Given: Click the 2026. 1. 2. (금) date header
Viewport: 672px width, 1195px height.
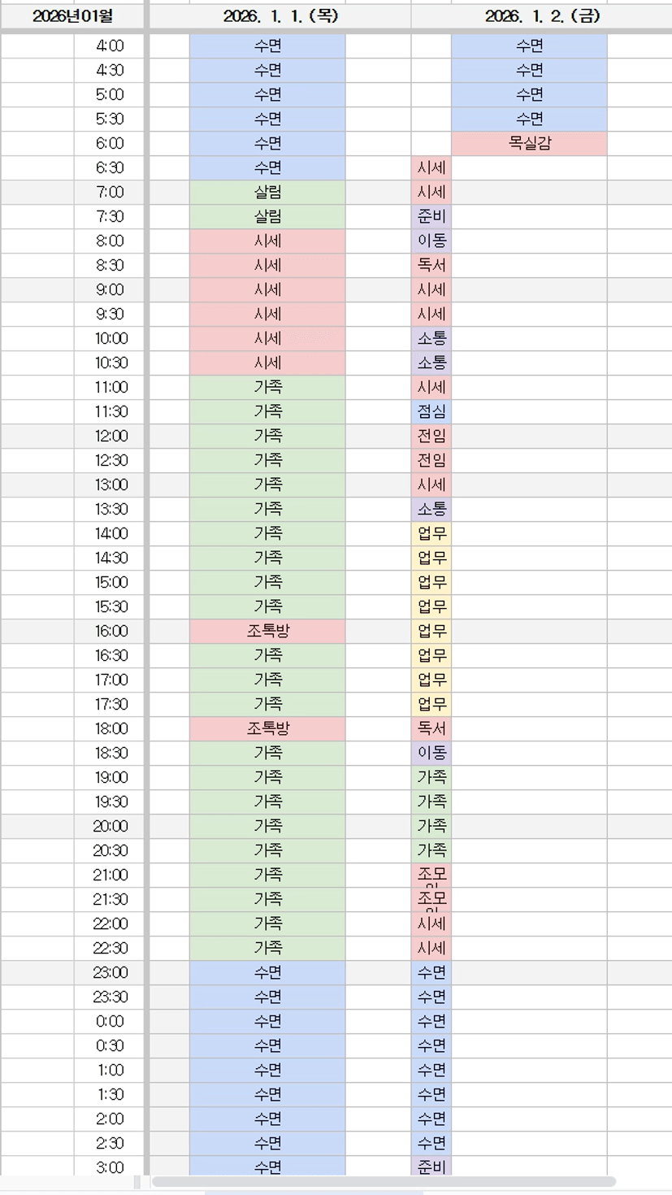Looking at the screenshot, I should (x=541, y=16).
